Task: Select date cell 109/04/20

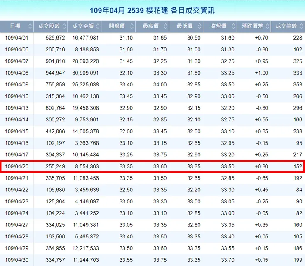Action: coord(17,166)
